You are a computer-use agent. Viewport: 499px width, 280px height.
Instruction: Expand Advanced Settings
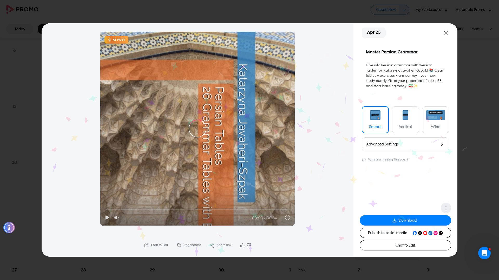coord(405,144)
